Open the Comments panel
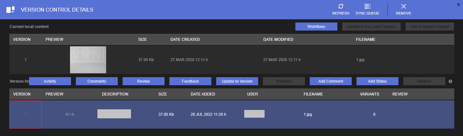Image resolution: width=463 pixels, height=136 pixels. point(97,81)
